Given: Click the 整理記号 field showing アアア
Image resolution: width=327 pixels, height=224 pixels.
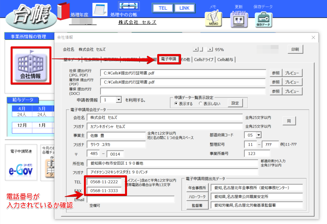Looking at the screenshot, I should [270, 144].
